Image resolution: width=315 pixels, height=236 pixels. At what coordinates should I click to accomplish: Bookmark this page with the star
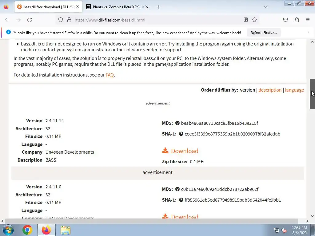coord(254,20)
